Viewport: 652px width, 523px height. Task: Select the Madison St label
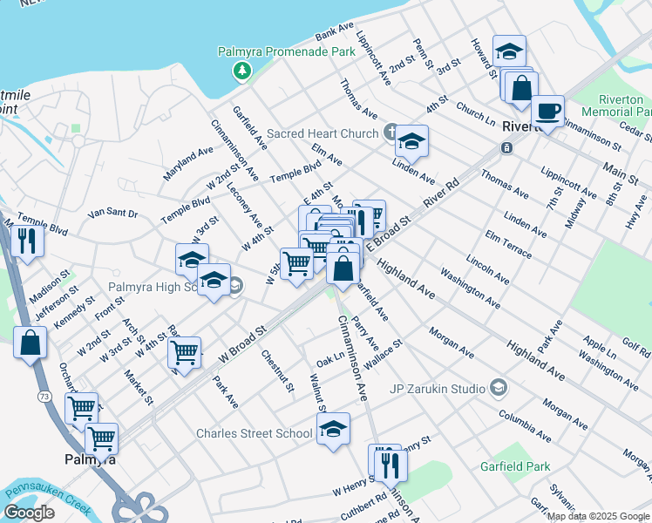point(50,287)
